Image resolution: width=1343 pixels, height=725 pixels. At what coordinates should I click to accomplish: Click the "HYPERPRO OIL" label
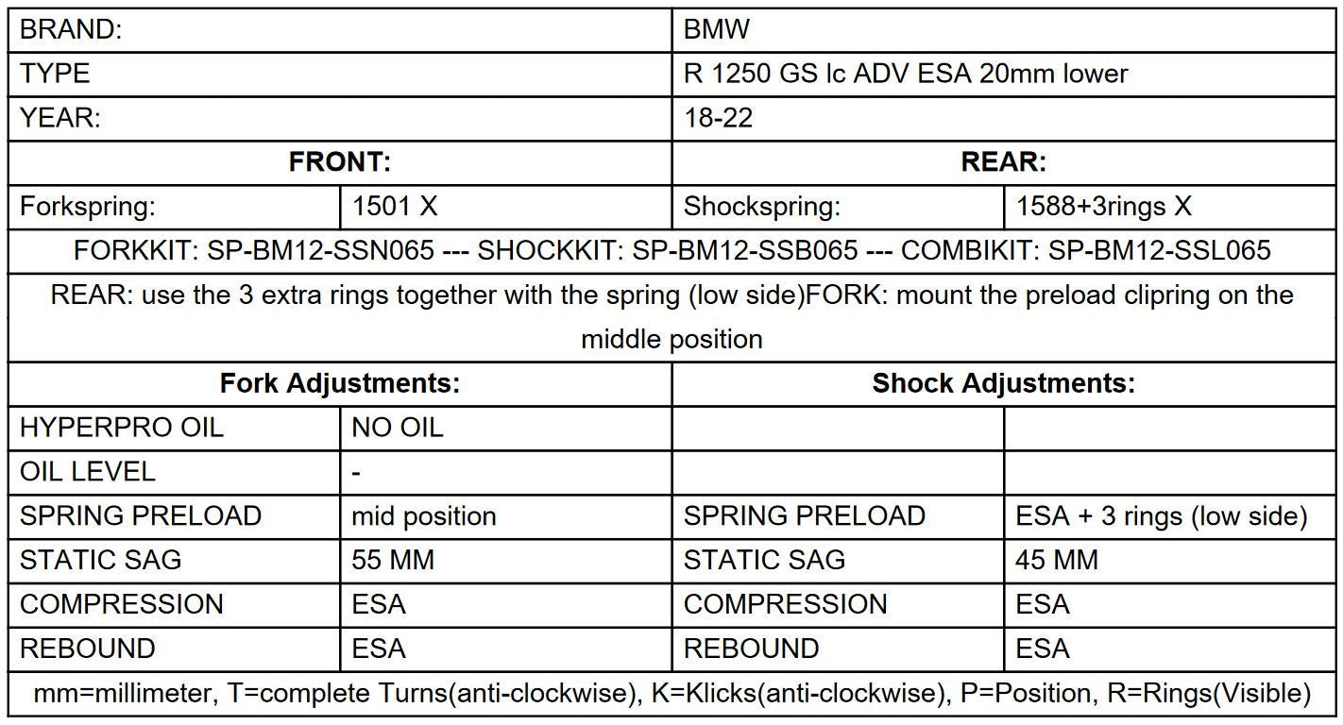[x=121, y=428]
